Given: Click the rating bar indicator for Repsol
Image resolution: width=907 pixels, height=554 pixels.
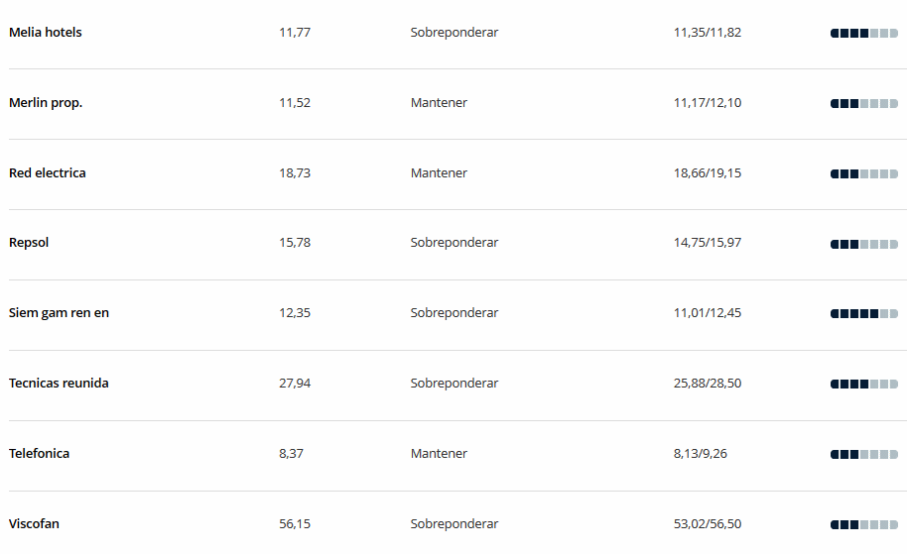Looking at the screenshot, I should pos(864,245).
